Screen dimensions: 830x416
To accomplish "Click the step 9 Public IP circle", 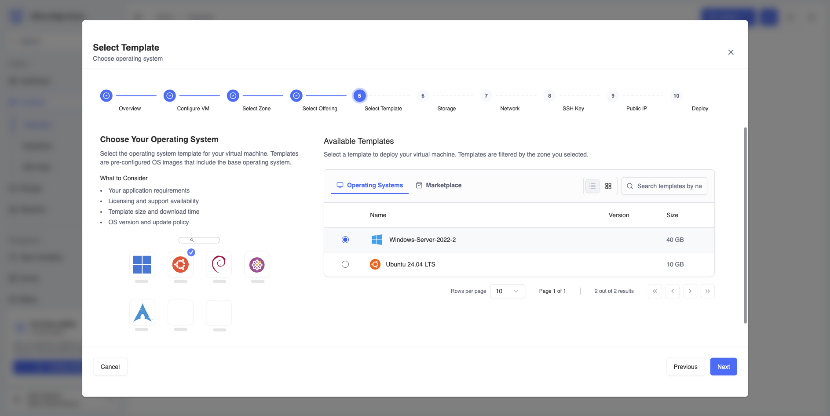I will 613,95.
